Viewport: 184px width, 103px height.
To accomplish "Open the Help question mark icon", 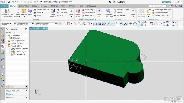I will coord(181,6).
